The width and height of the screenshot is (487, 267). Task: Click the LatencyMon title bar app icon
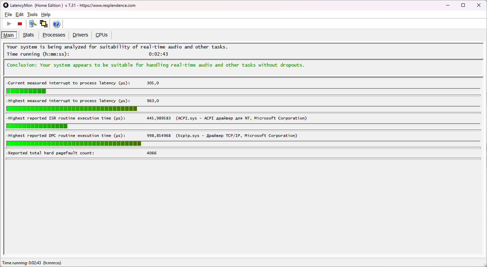[x=5, y=5]
